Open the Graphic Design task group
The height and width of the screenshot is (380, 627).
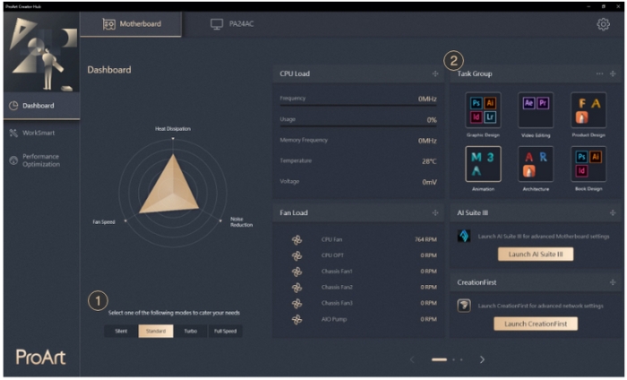483,110
